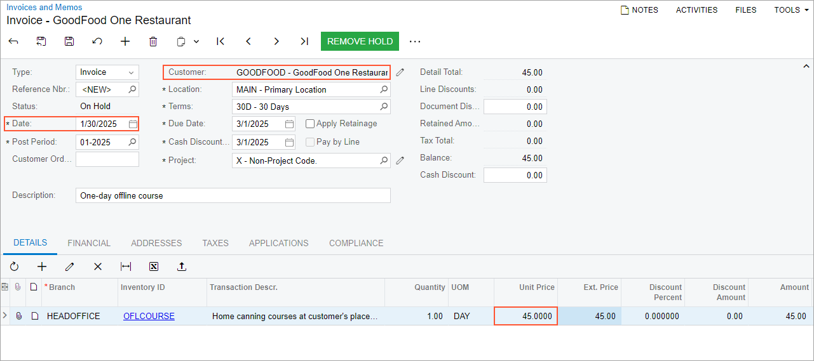Open the Date calendar picker
814x361 pixels.
tap(133, 124)
